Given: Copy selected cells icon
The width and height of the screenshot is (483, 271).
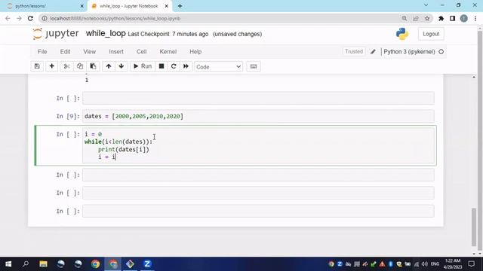Looking at the screenshot, I should click(x=80, y=66).
